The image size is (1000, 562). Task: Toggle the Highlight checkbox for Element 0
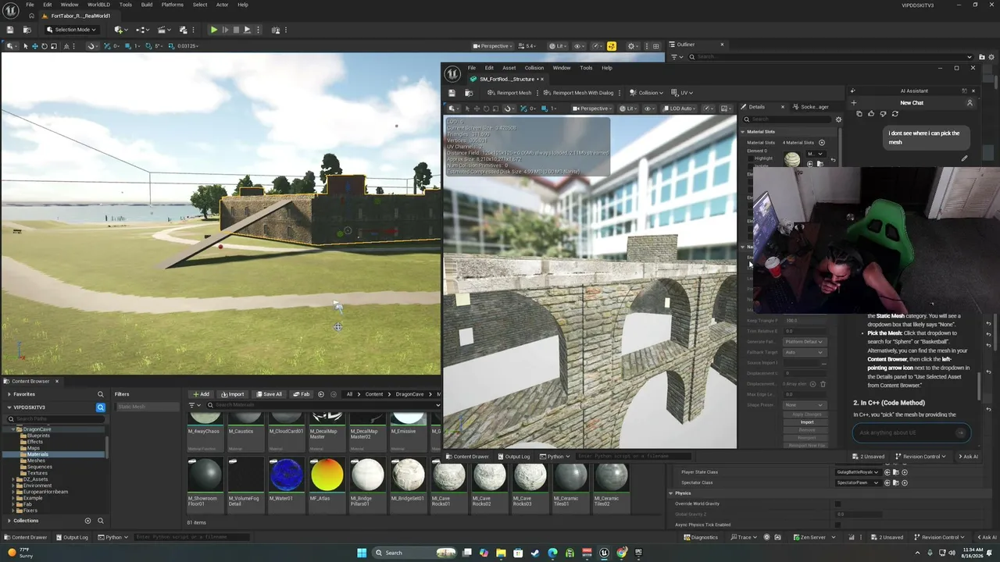(751, 158)
